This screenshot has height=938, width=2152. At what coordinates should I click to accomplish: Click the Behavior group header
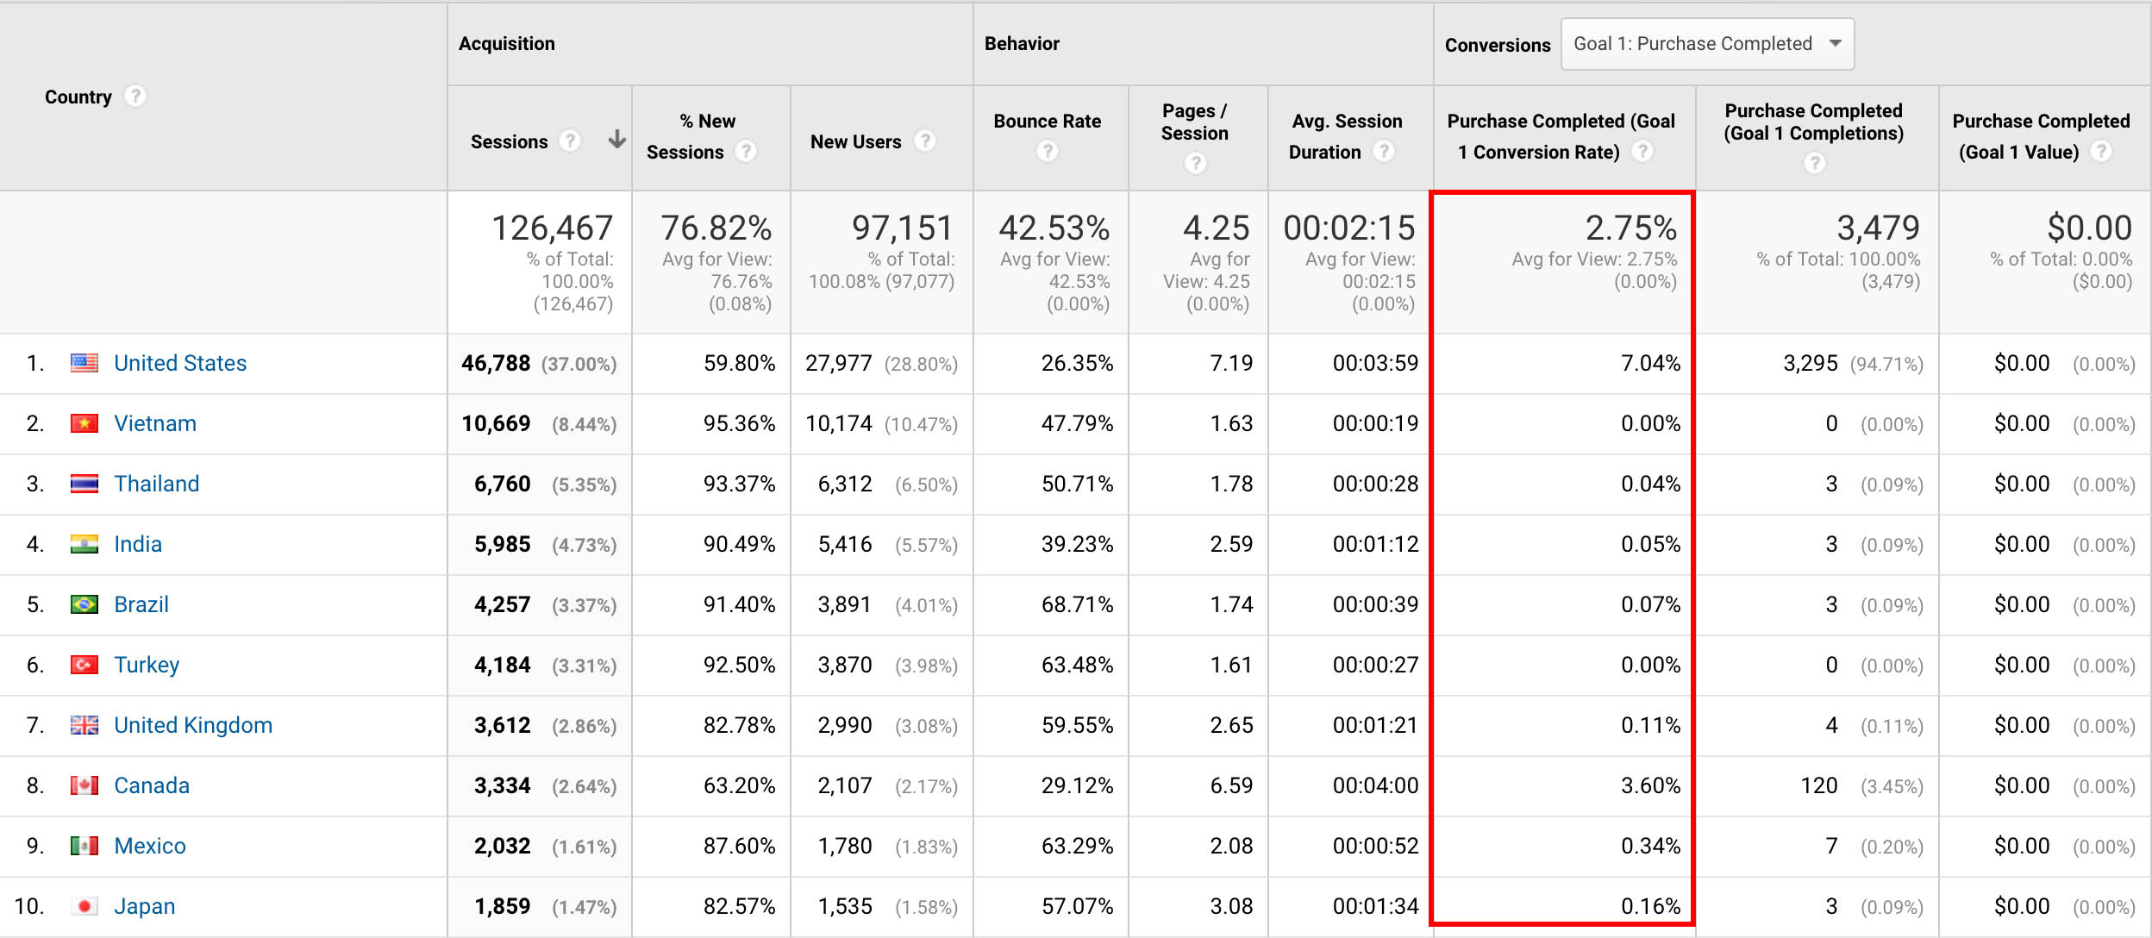(1022, 44)
